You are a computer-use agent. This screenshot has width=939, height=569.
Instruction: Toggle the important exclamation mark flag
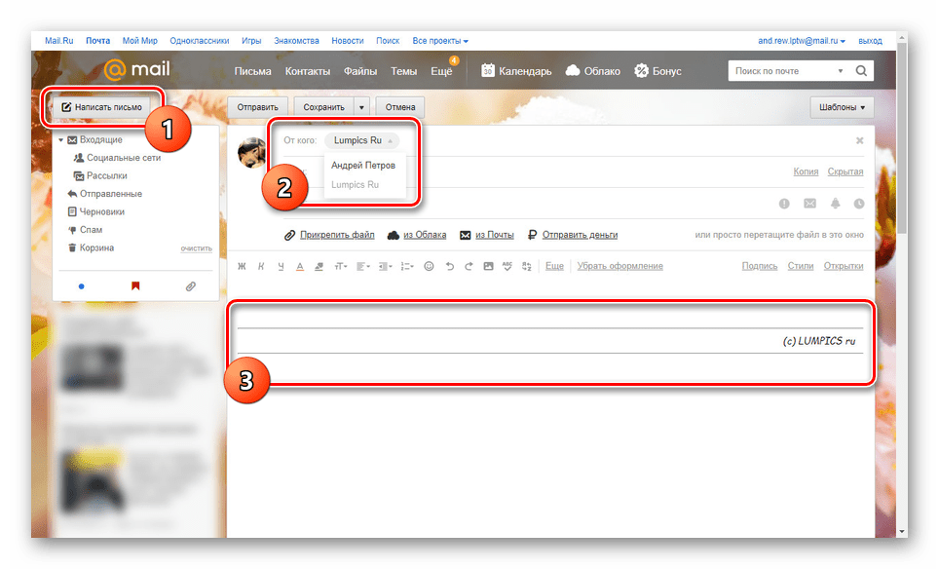click(x=784, y=204)
